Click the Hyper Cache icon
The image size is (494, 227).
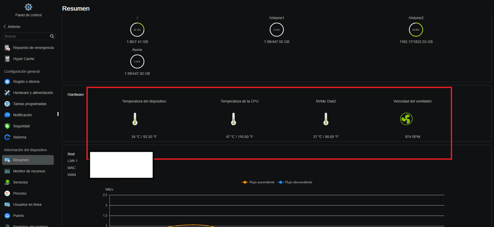coord(7,59)
